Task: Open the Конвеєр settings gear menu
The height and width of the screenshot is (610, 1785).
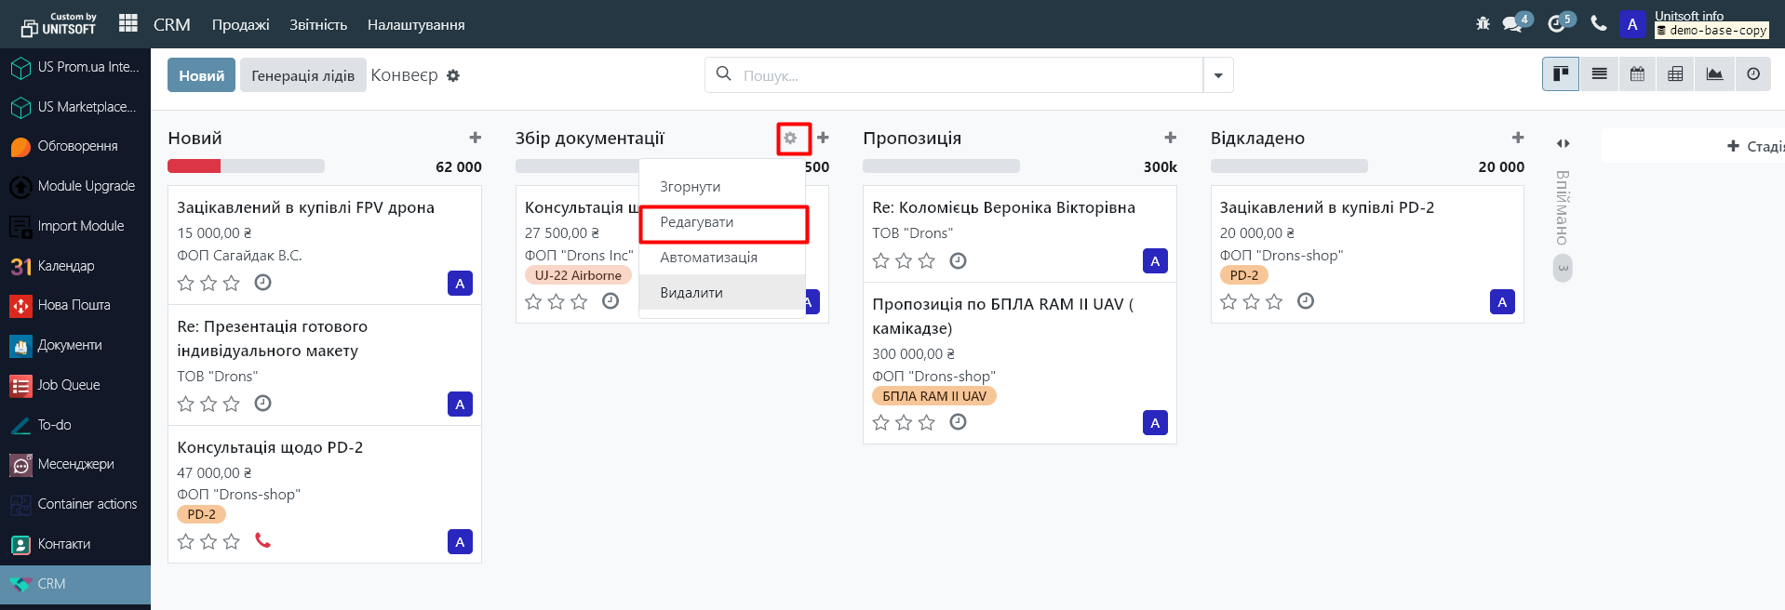Action: [x=453, y=75]
